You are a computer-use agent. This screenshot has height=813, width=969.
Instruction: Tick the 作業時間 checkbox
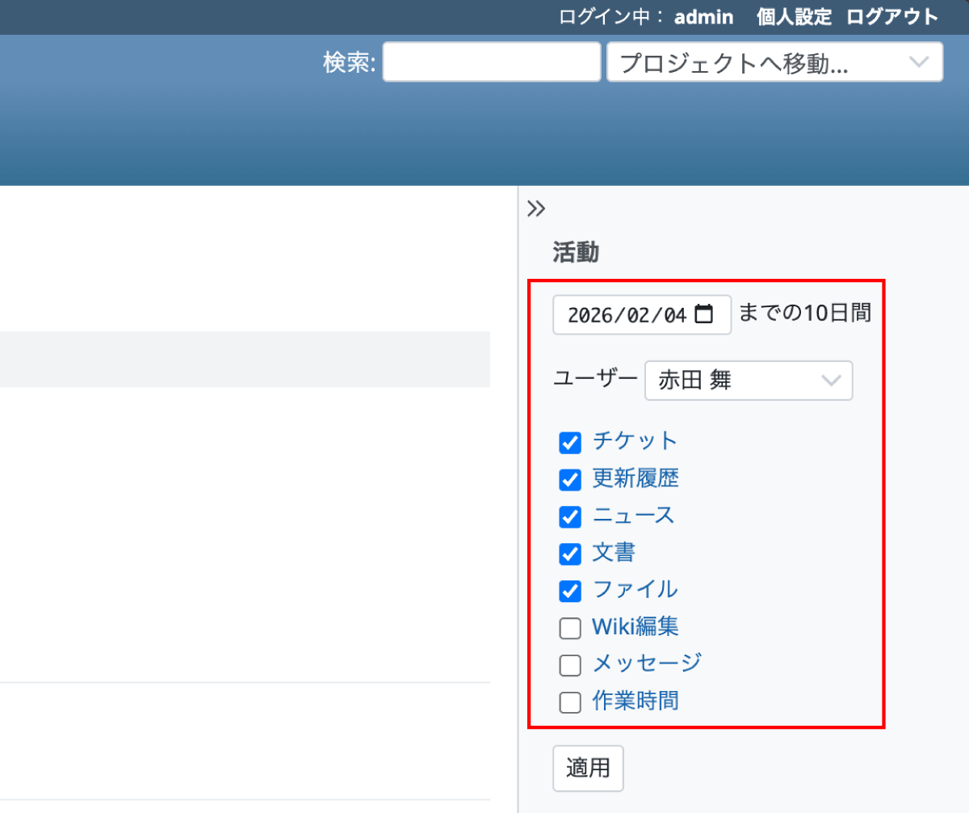coord(570,703)
